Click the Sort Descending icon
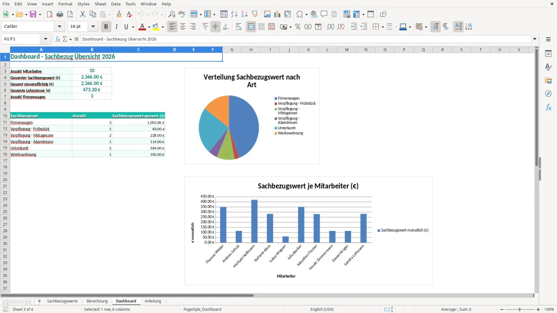 tap(245, 14)
